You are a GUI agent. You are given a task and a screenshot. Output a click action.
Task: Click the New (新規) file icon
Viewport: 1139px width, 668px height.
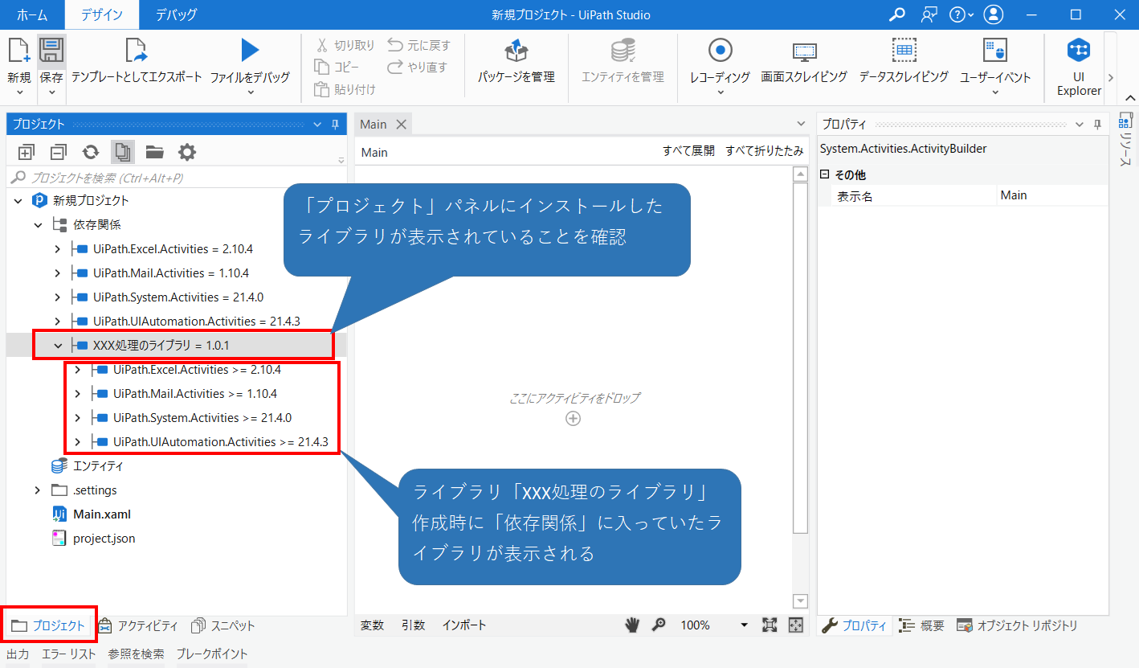pyautogui.click(x=18, y=51)
